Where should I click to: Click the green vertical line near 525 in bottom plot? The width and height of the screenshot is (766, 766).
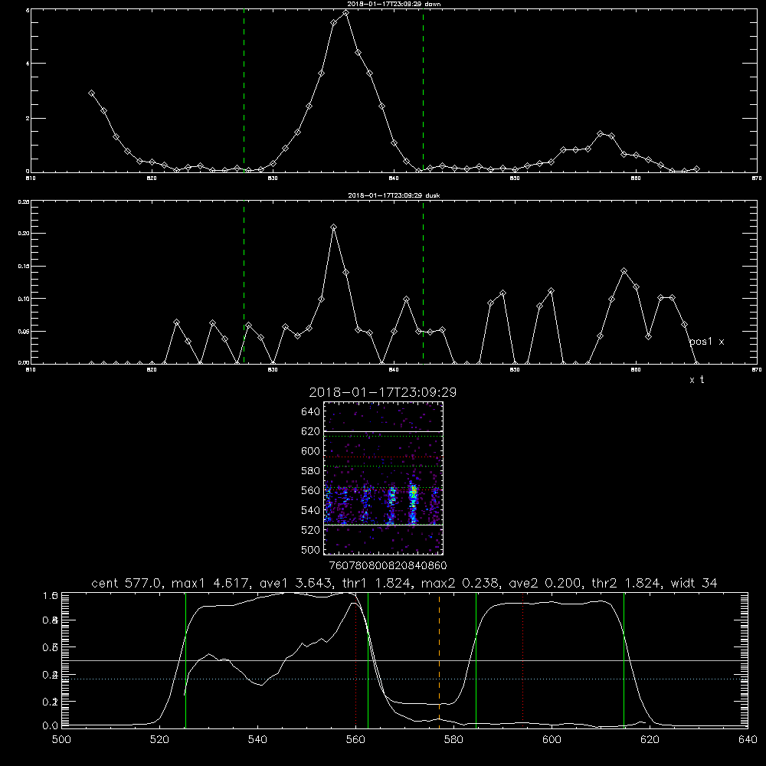(185, 660)
